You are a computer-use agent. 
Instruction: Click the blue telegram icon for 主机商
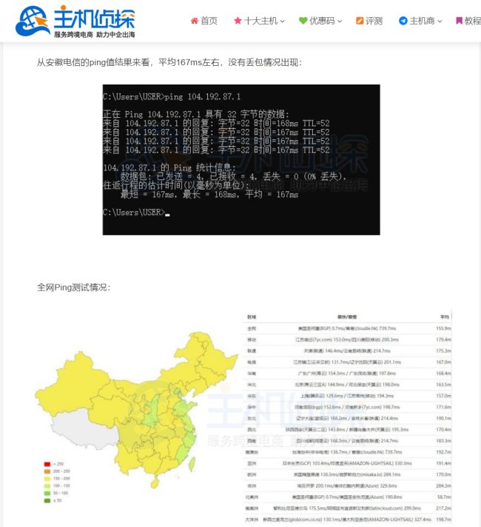403,21
